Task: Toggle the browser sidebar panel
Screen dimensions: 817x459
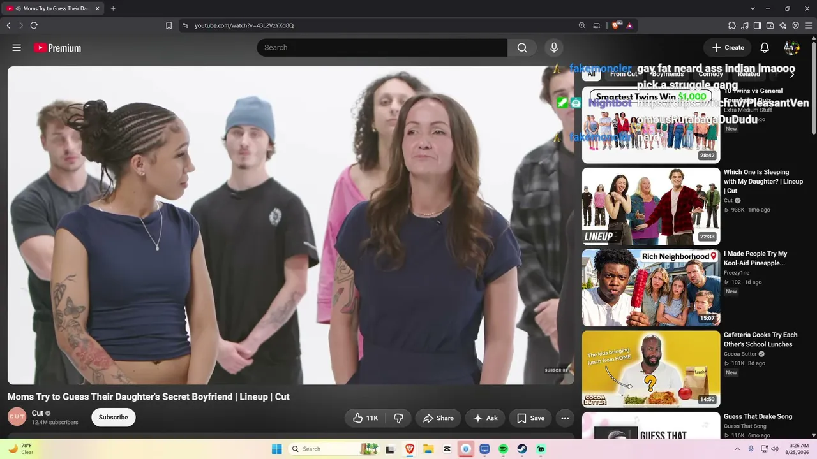Action: tap(758, 25)
